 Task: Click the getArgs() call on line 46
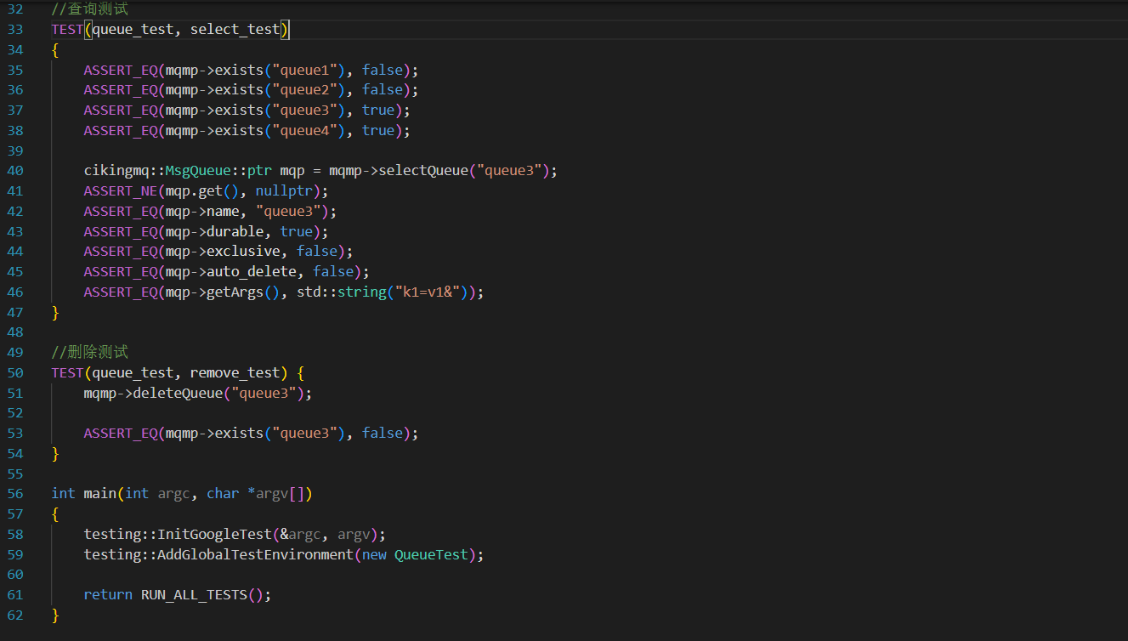click(x=243, y=292)
